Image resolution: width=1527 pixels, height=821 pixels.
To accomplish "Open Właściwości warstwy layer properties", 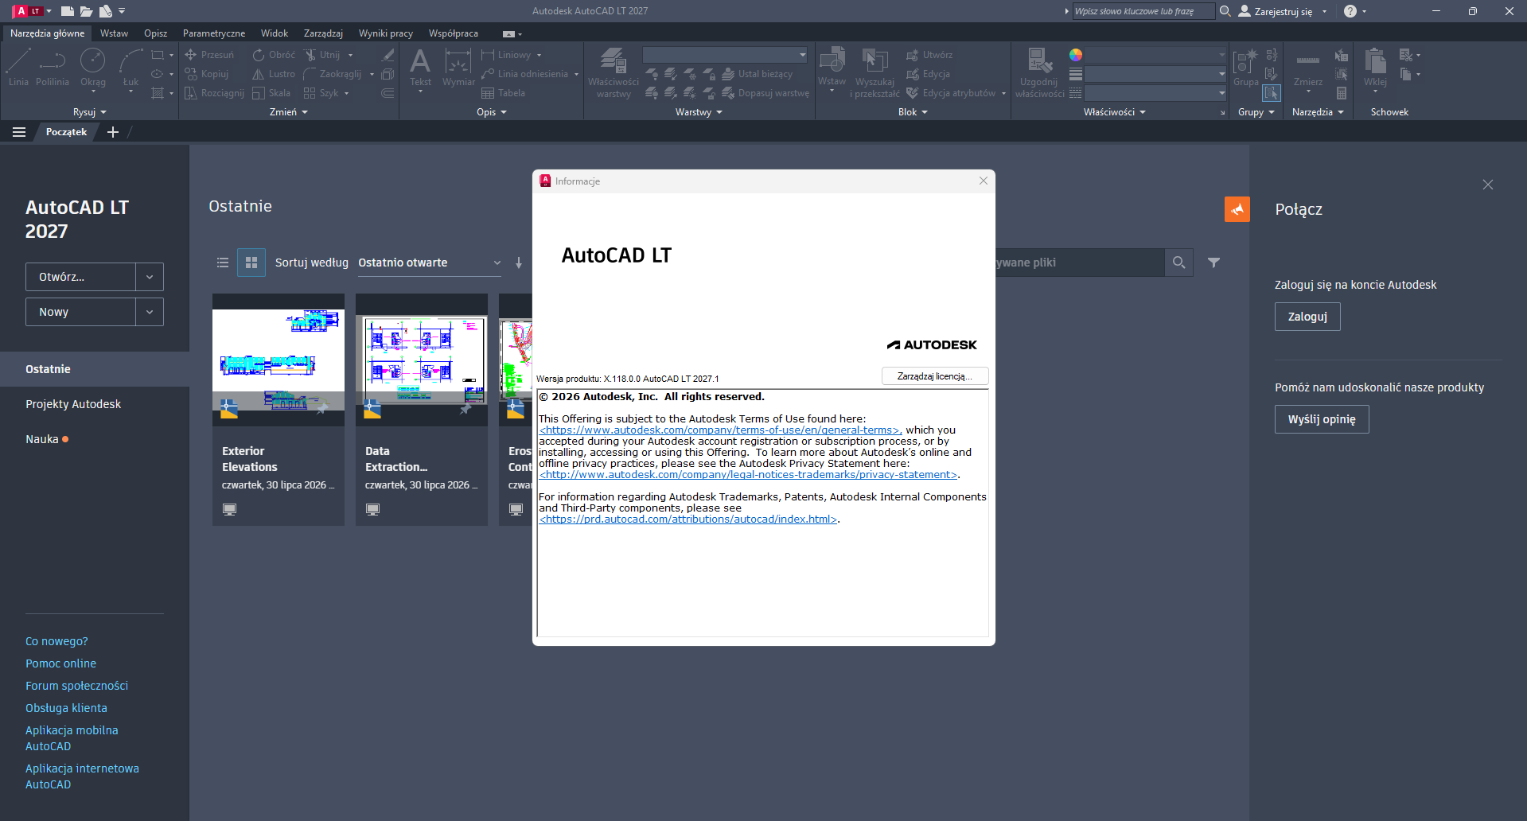I will (614, 72).
